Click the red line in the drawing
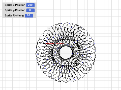The height and width of the screenshot is (90, 121). coord(54,43)
